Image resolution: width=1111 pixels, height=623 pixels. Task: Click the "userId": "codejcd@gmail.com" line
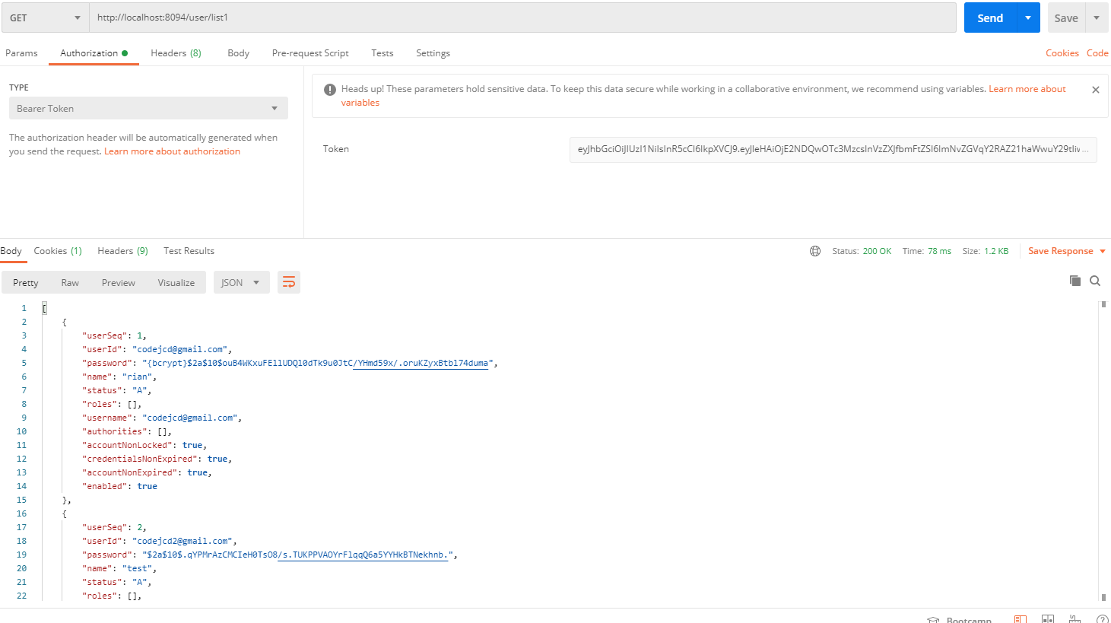click(x=157, y=349)
